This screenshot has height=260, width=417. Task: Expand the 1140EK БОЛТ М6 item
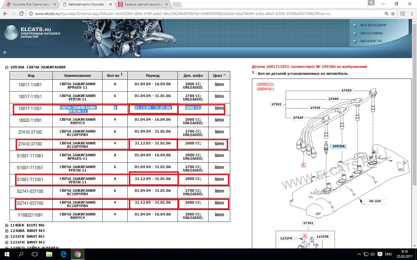(x=7, y=225)
